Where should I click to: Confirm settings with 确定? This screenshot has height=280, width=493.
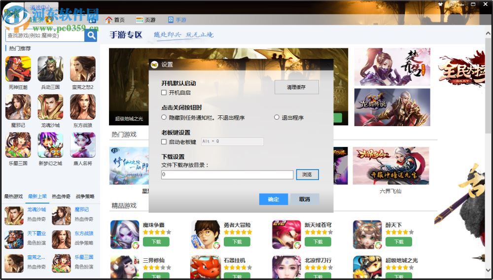(274, 199)
